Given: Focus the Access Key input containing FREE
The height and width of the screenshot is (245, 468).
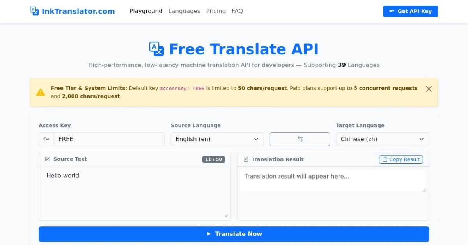Looking at the screenshot, I should click(x=109, y=139).
